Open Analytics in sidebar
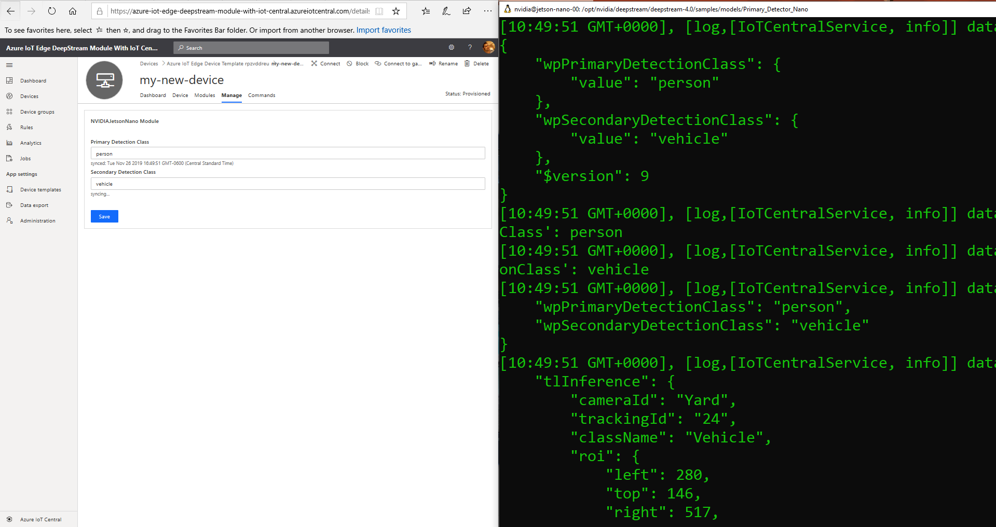This screenshot has width=996, height=527. pyautogui.click(x=31, y=143)
